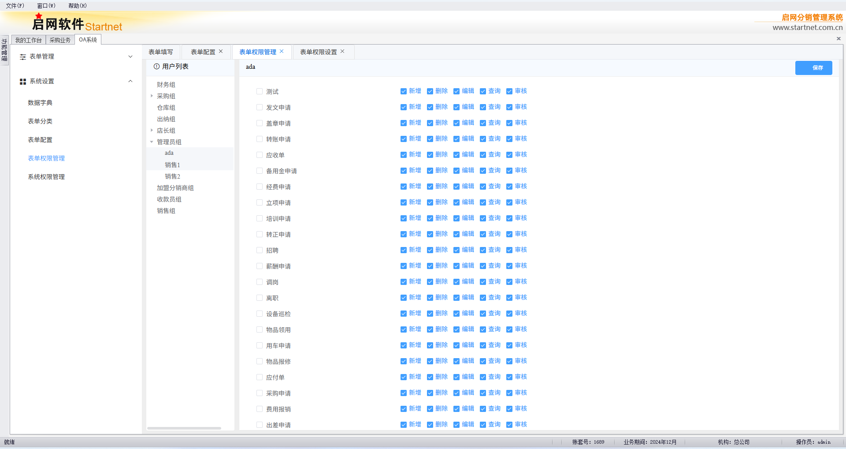Image resolution: width=846 pixels, height=449 pixels.
Task: Close the OA系统 panel with X
Action: (839, 39)
